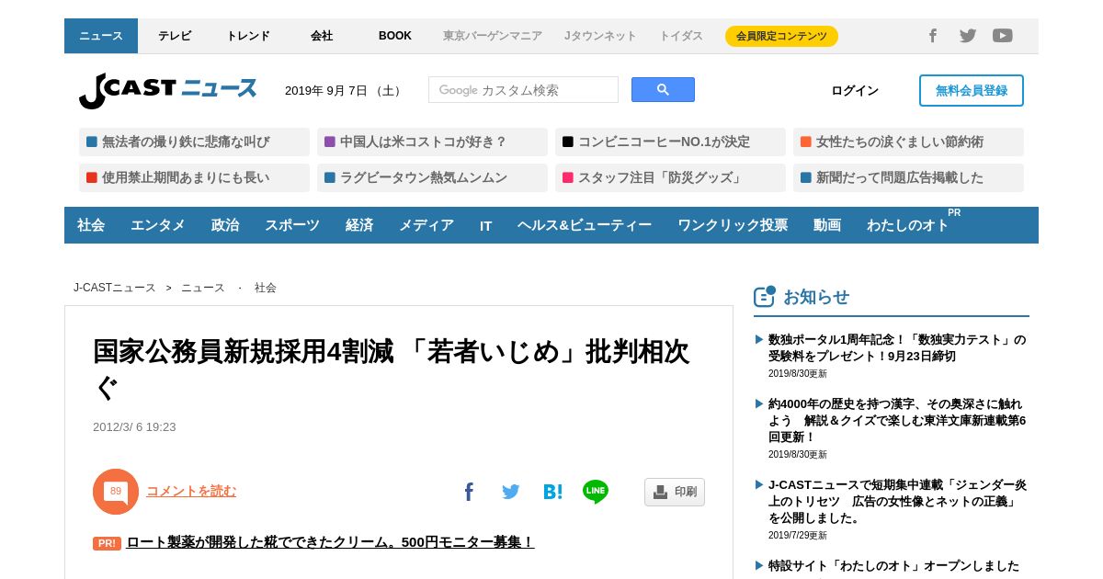Open the Twitter icon in top header
The image size is (1103, 579).
click(968, 36)
